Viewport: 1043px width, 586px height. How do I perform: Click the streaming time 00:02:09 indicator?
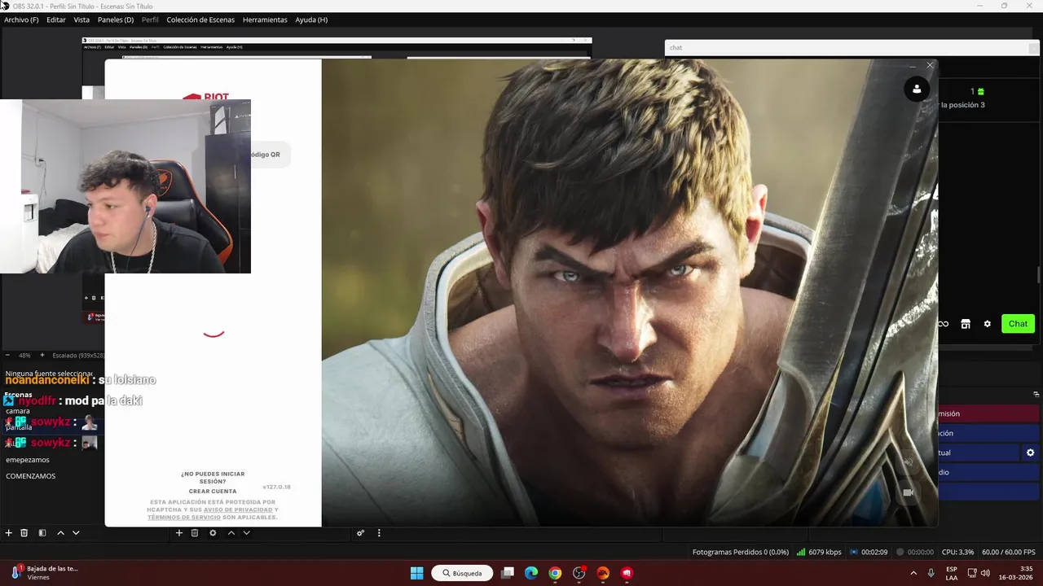pyautogui.click(x=868, y=552)
